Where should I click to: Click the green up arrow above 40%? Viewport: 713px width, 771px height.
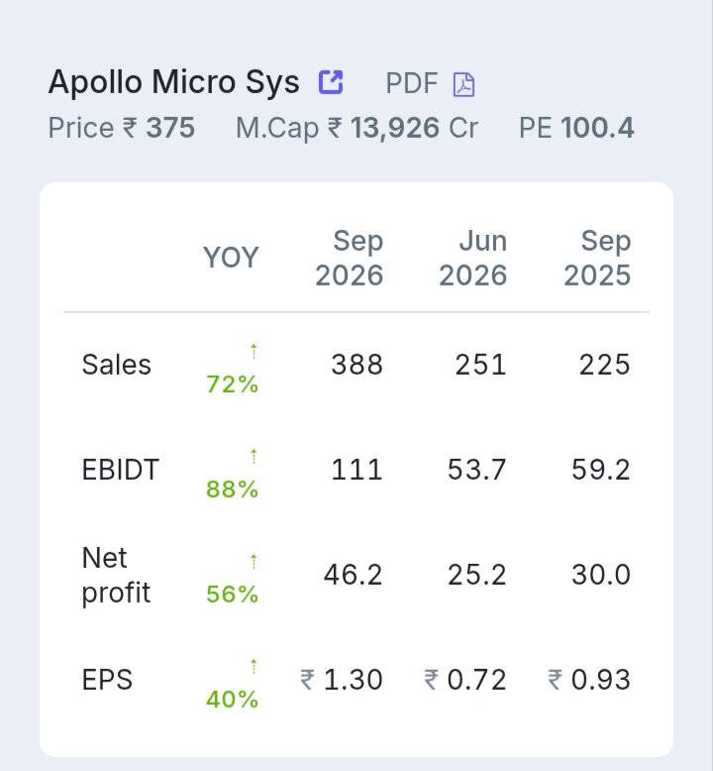[x=254, y=666]
